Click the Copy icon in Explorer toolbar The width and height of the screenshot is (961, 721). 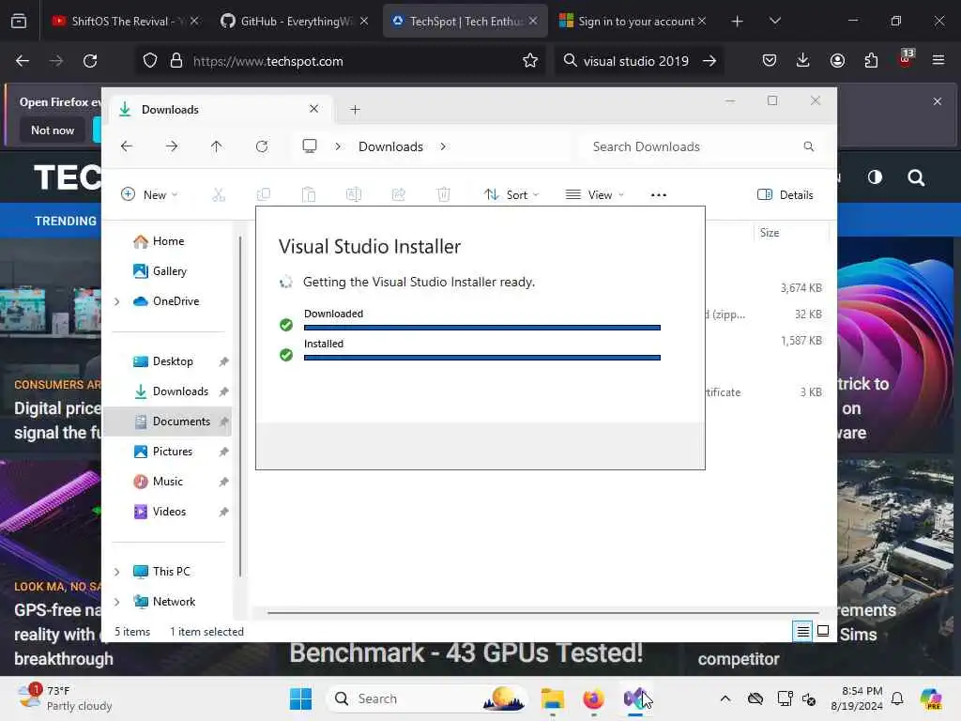coord(264,195)
